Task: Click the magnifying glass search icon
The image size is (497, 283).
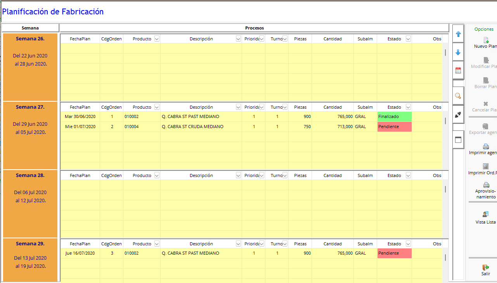Action: tap(458, 95)
